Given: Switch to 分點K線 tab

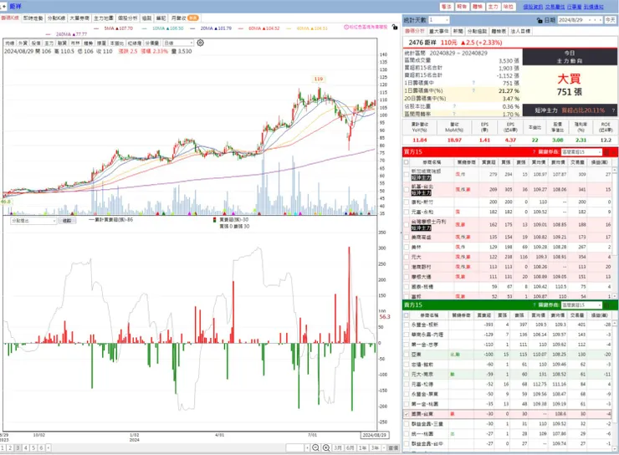Looking at the screenshot, I should pos(56,18).
